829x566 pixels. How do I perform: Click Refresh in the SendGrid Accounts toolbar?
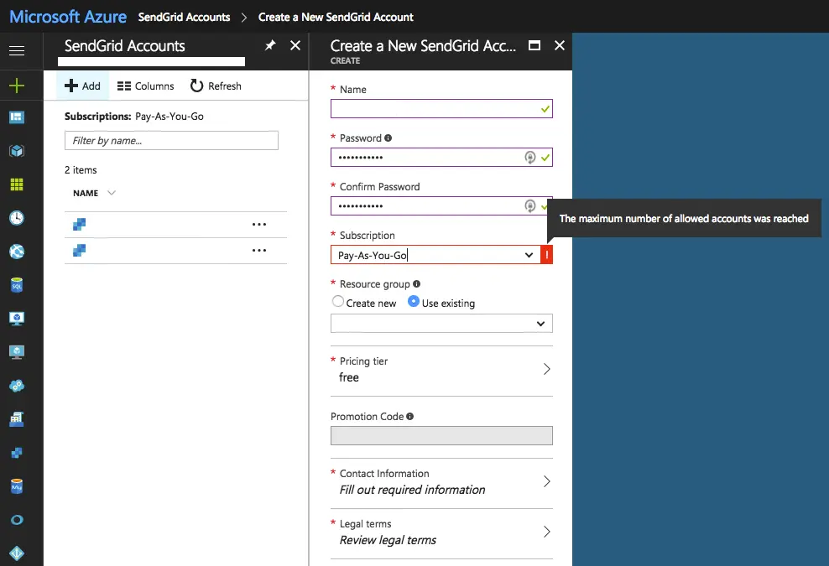pyautogui.click(x=216, y=86)
